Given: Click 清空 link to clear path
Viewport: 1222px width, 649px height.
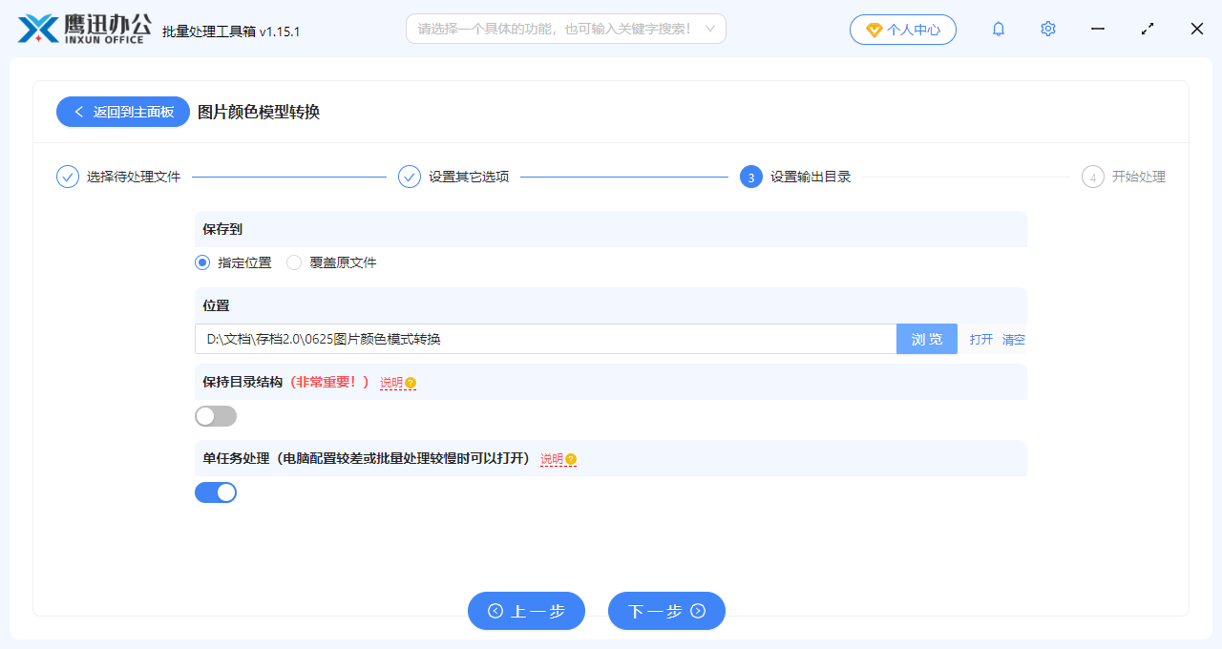Looking at the screenshot, I should click(x=1014, y=339).
